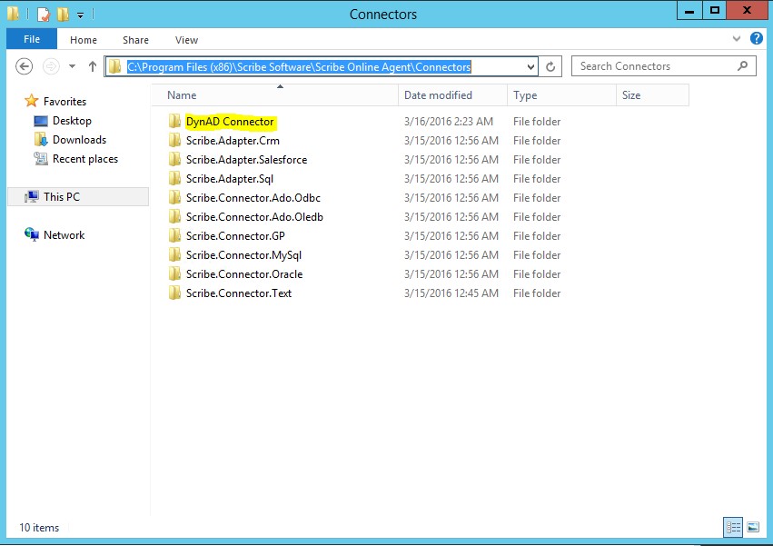Click the Recent places icon
Screen dimensions: 773x546
click(x=41, y=158)
